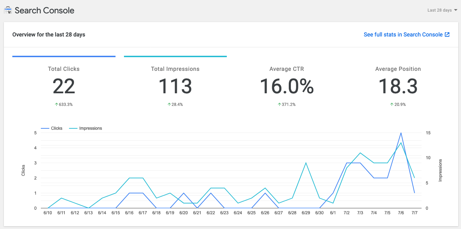Click the green up arrow beside 371.2%
Viewport: 461px width, 229px height.
coord(279,105)
